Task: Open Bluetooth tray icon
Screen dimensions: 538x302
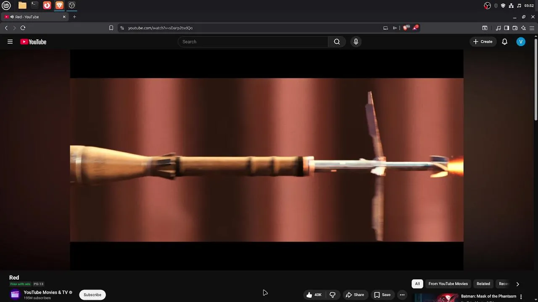Action: coord(496,5)
